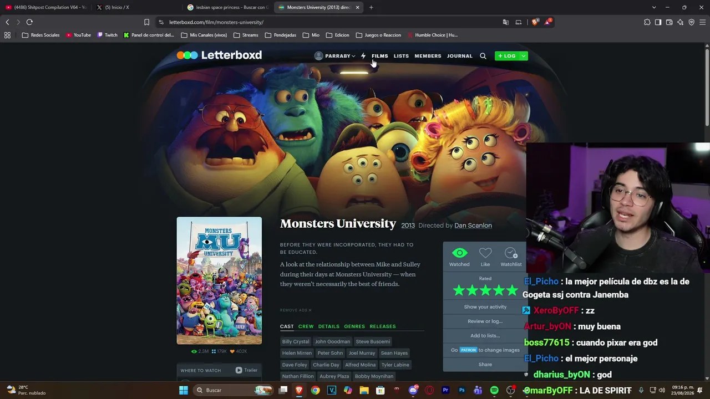Screen dimensions: 710x399
Task: Go back to the previous page
Action: tap(7, 22)
